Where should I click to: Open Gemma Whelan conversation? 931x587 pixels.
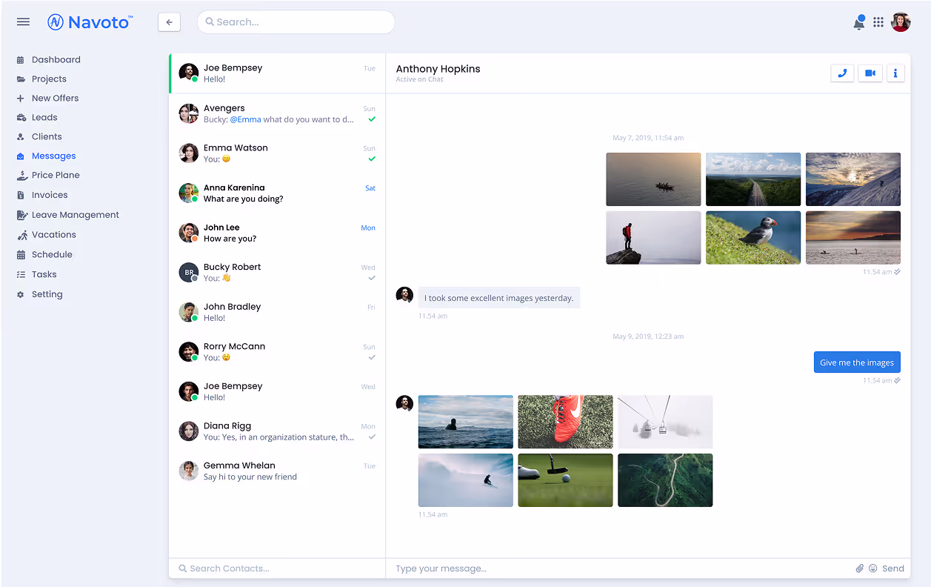tap(277, 471)
